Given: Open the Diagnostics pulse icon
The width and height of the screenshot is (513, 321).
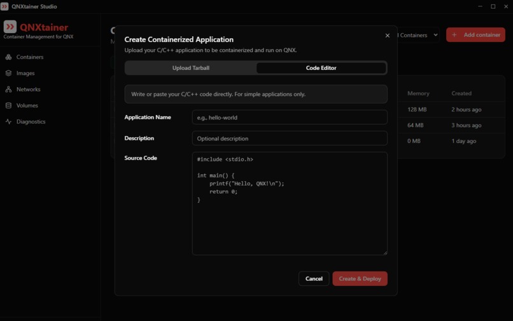Looking at the screenshot, I should [8, 121].
